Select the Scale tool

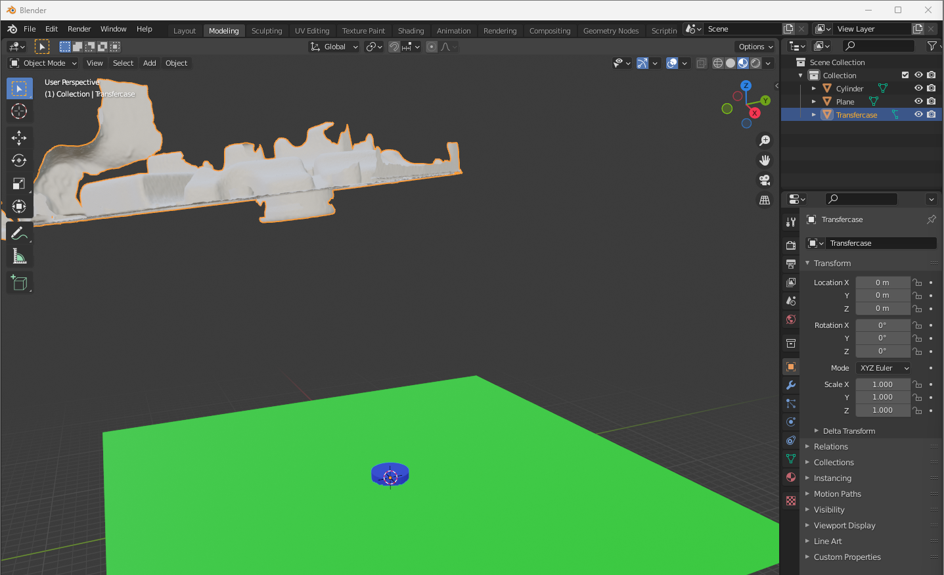pos(19,183)
